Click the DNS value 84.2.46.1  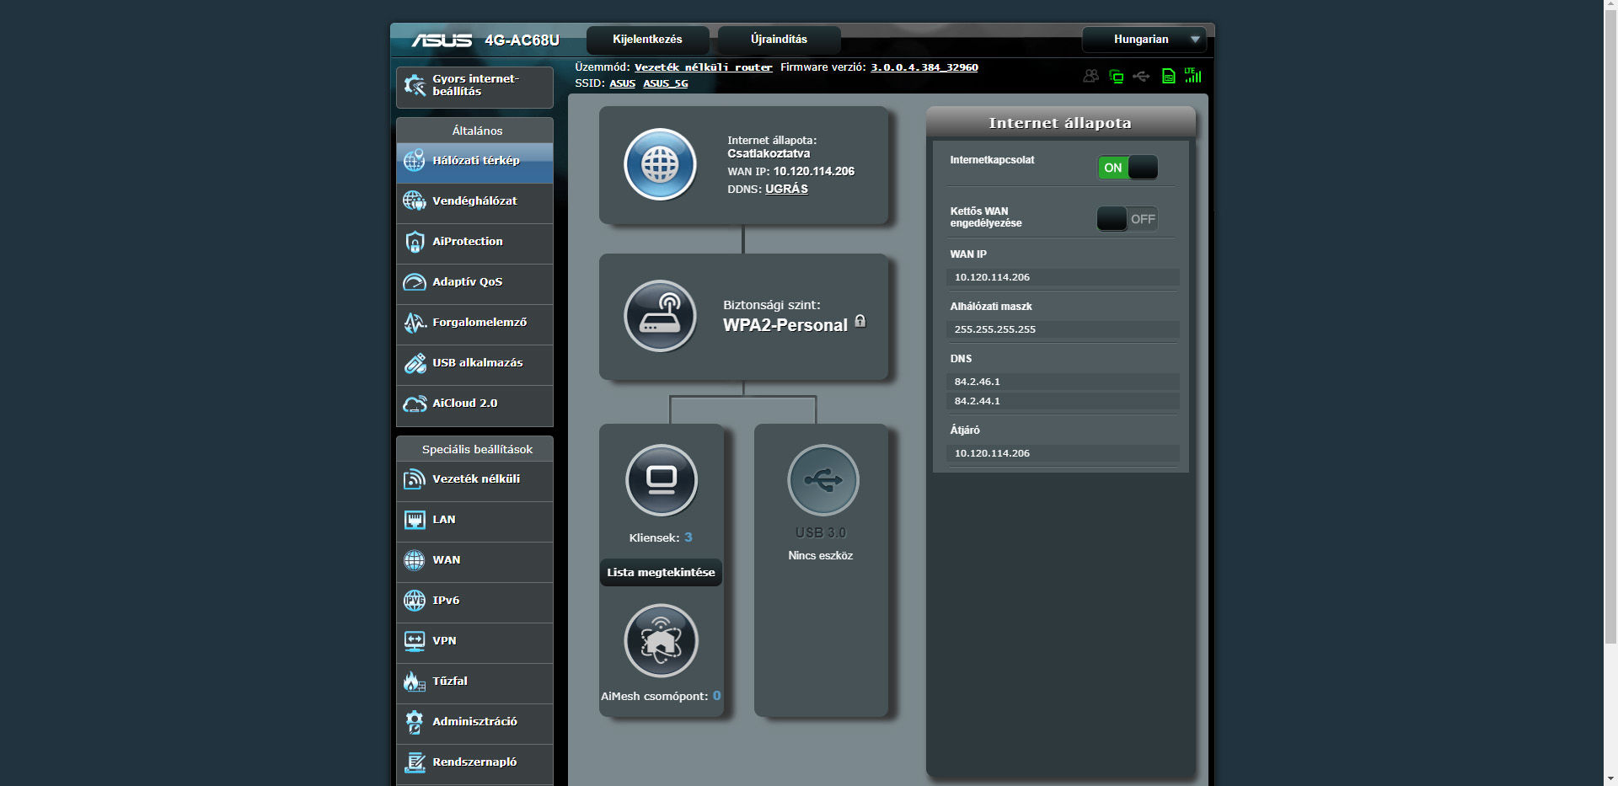[977, 382]
